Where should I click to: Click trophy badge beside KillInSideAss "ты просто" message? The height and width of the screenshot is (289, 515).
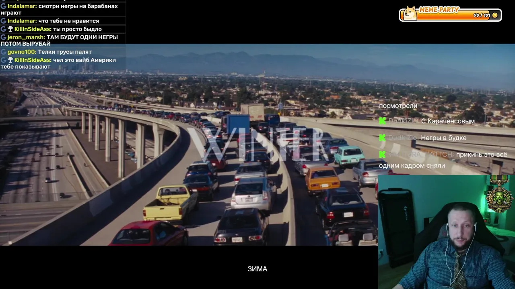10,29
